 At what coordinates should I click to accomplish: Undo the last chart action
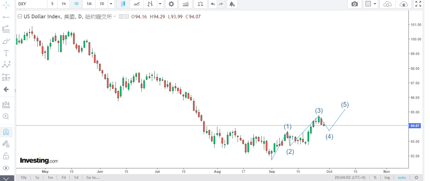[213, 4]
